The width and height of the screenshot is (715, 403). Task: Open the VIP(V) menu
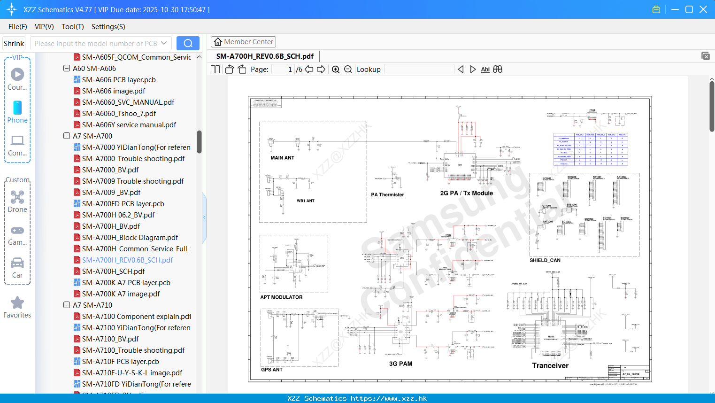[44, 27]
